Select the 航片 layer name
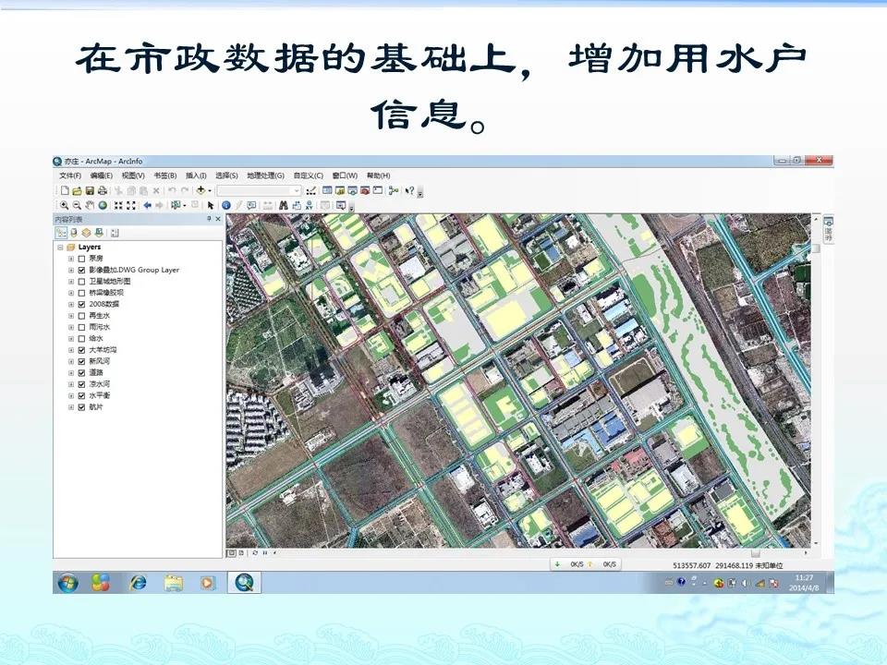Screen dimensions: 887x665 (x=96, y=406)
